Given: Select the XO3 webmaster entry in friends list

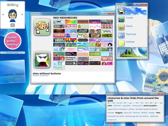Looking at the screenshot, I should pos(132,11).
